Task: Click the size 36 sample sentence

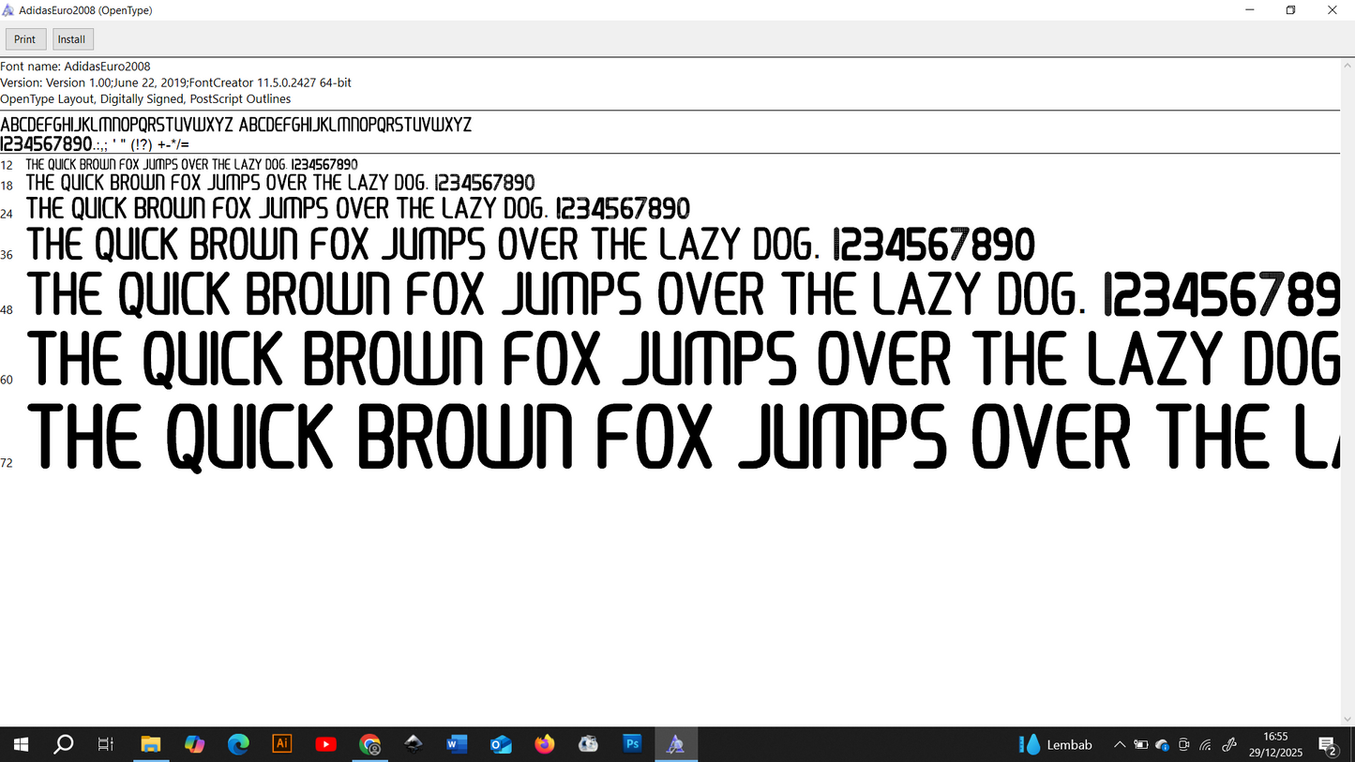Action: [x=531, y=246]
